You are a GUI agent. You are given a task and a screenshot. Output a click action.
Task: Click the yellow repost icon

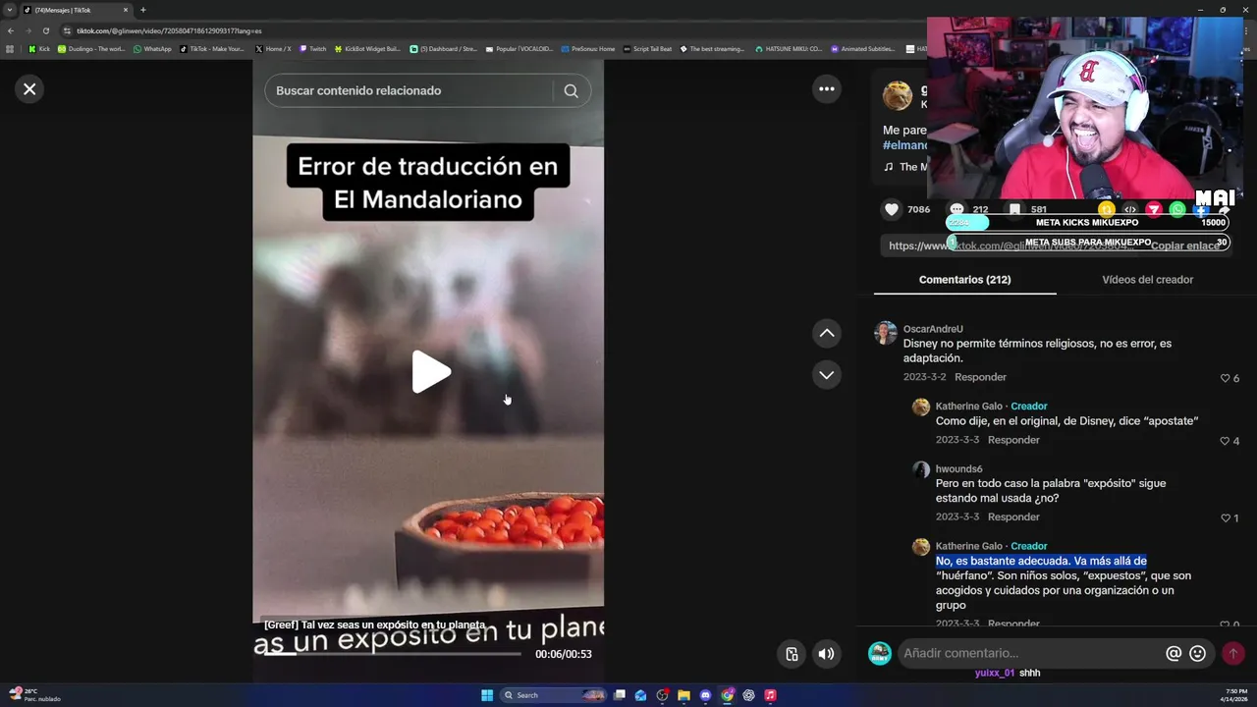[x=1107, y=209]
